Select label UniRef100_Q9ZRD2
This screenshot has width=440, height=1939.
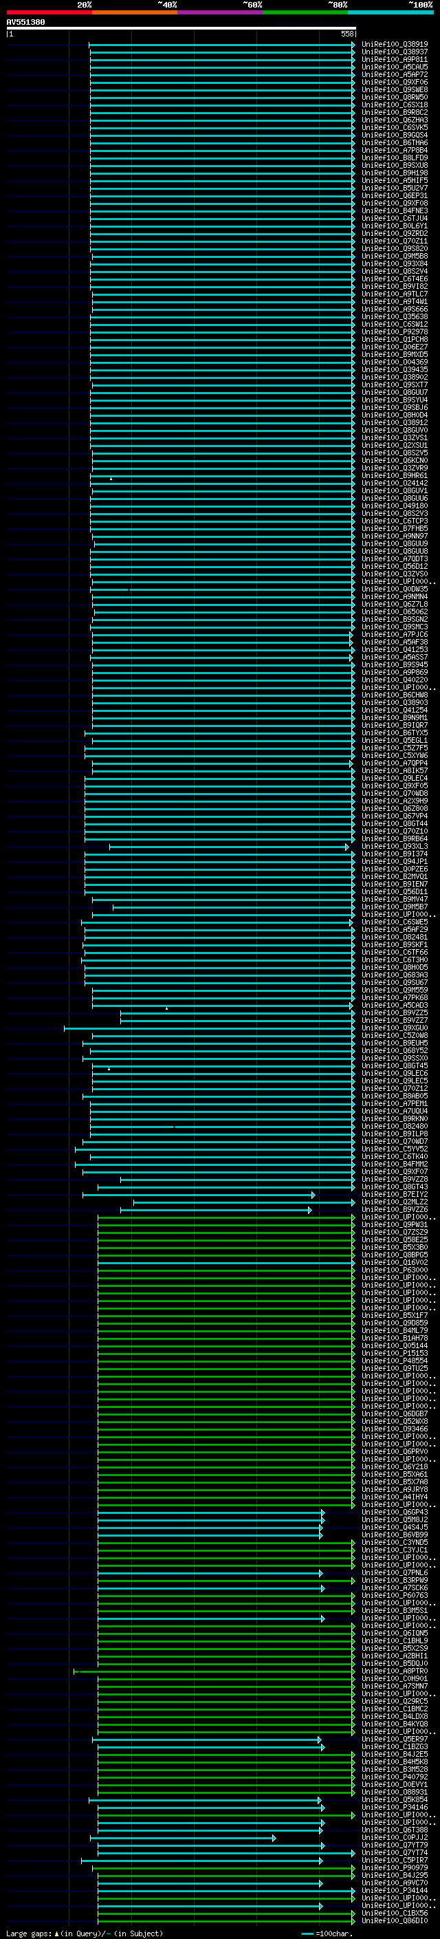395,233
